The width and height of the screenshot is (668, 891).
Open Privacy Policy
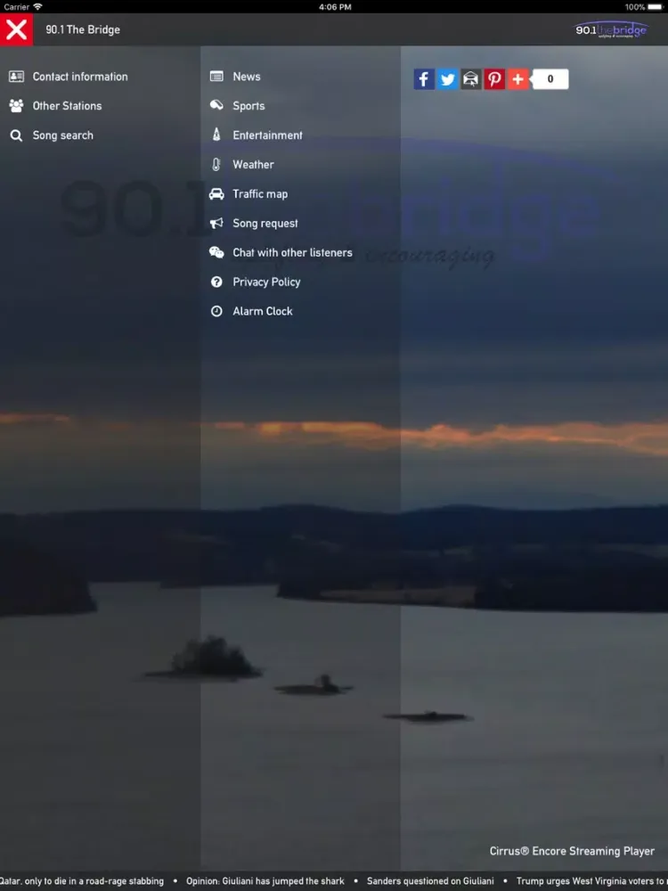[266, 282]
